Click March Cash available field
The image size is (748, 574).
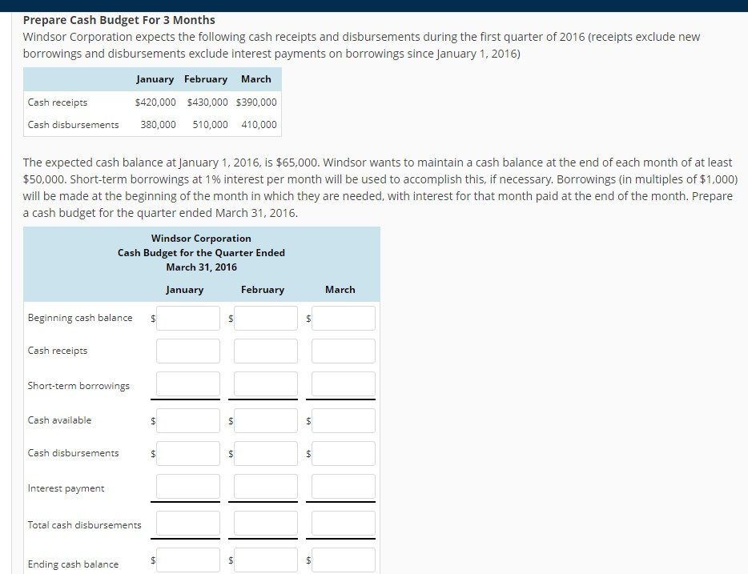point(344,420)
